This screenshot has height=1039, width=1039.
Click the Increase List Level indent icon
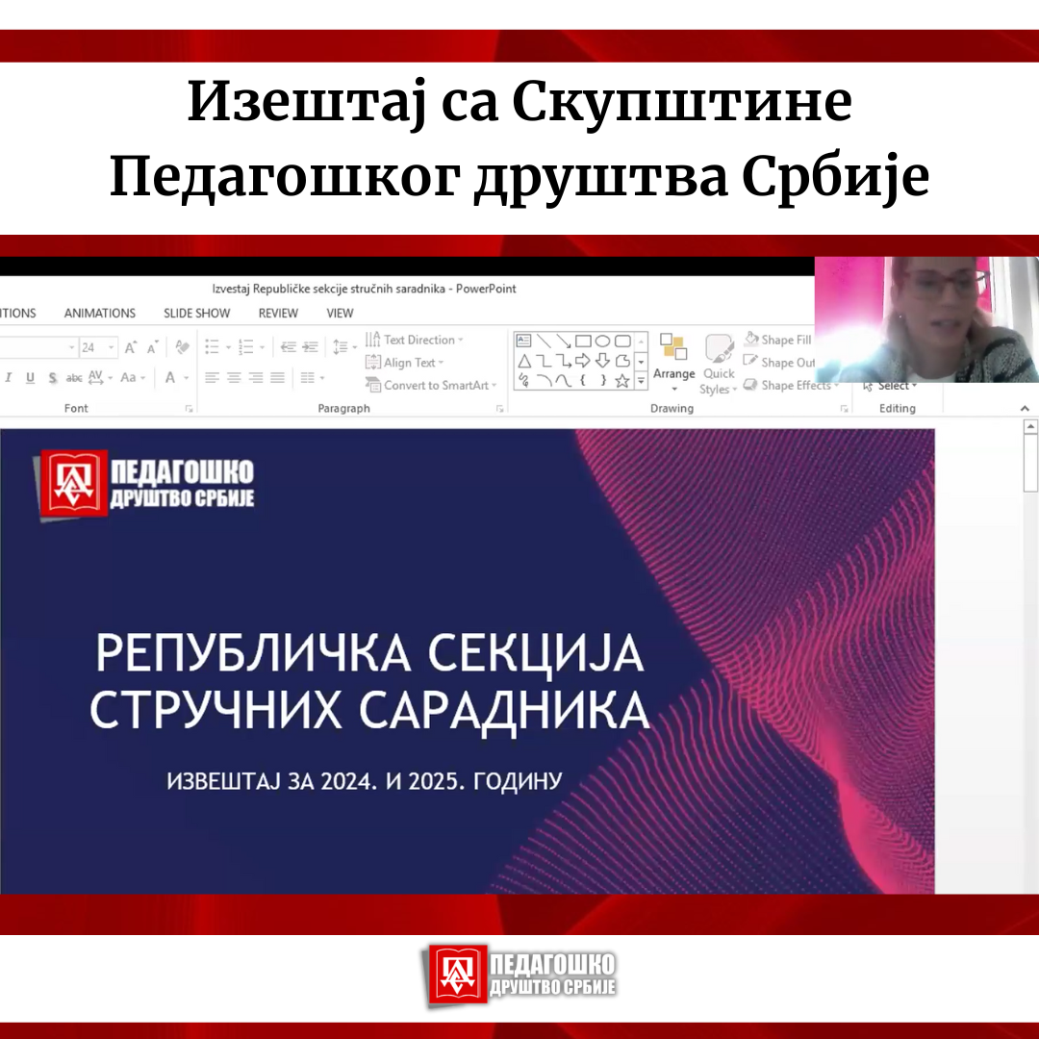(310, 347)
